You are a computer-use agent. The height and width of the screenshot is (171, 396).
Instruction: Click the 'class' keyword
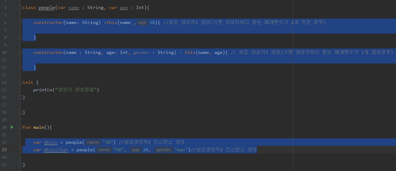pyautogui.click(x=29, y=7)
